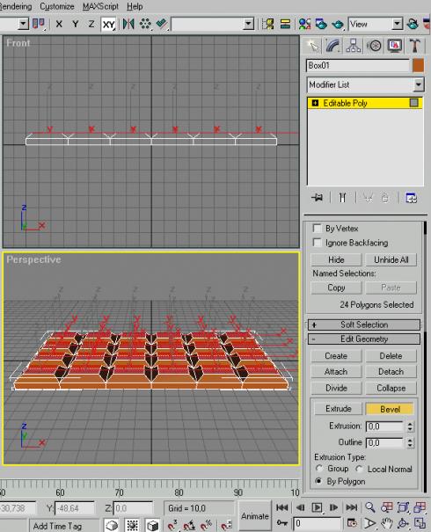431x532 pixels.
Task: Toggle Show End Result in stack
Action: point(342,198)
